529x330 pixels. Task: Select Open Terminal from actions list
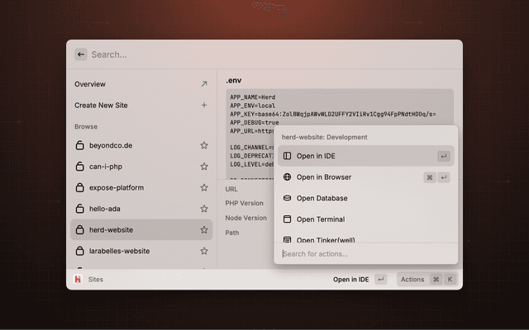click(x=321, y=219)
